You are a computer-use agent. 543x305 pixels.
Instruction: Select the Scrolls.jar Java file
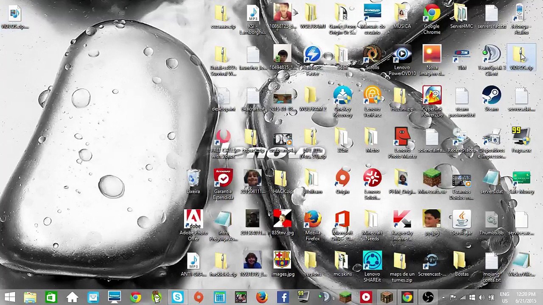point(462,223)
